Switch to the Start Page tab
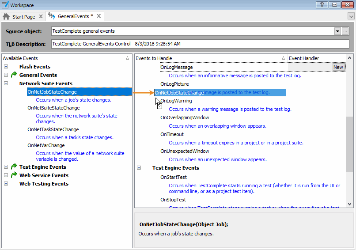The image size is (356, 250). (23, 16)
